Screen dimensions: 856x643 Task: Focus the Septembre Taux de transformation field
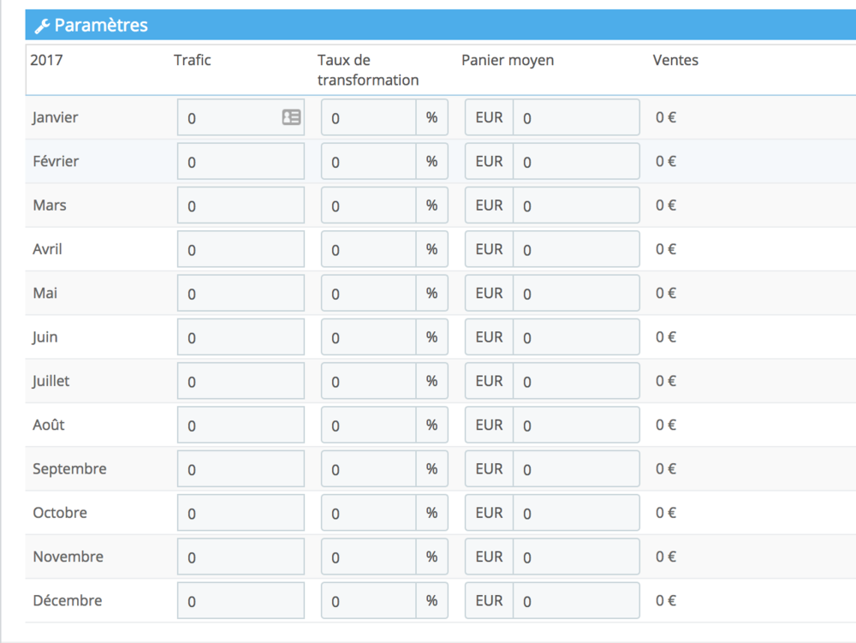tap(369, 469)
